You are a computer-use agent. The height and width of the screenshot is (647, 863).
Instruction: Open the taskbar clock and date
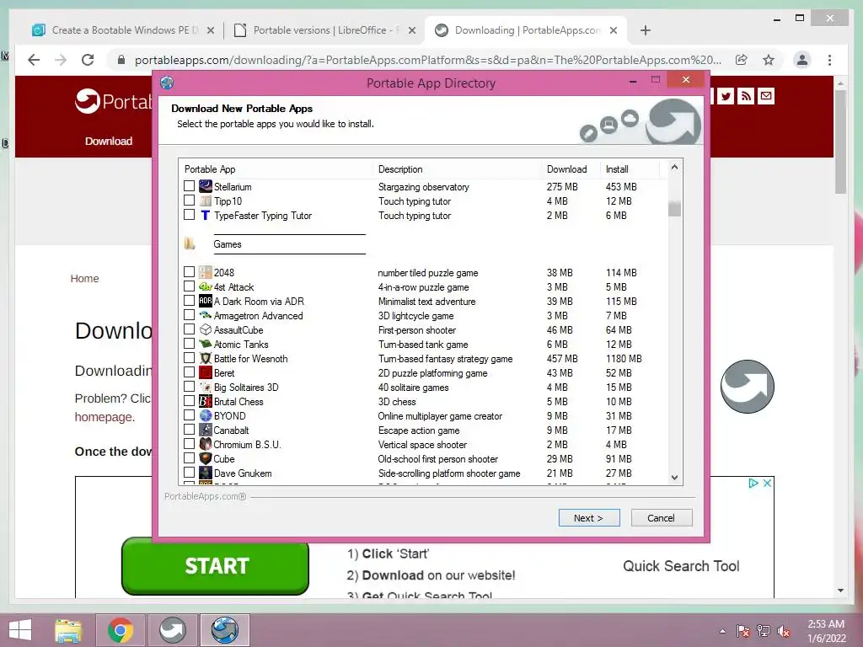[826, 631]
